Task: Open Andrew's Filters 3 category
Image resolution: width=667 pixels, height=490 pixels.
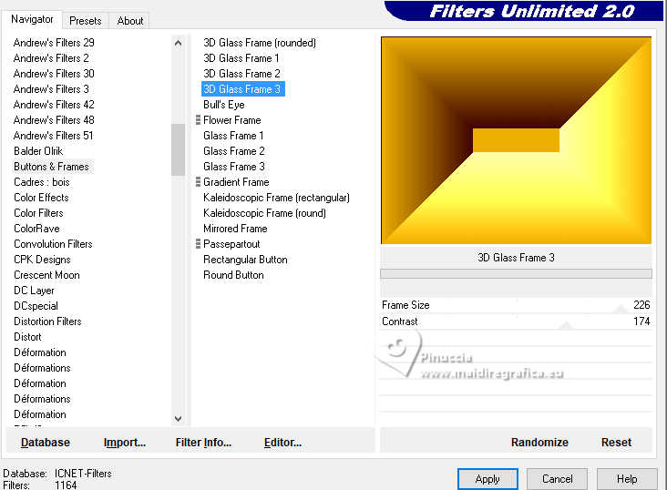Action: 51,89
